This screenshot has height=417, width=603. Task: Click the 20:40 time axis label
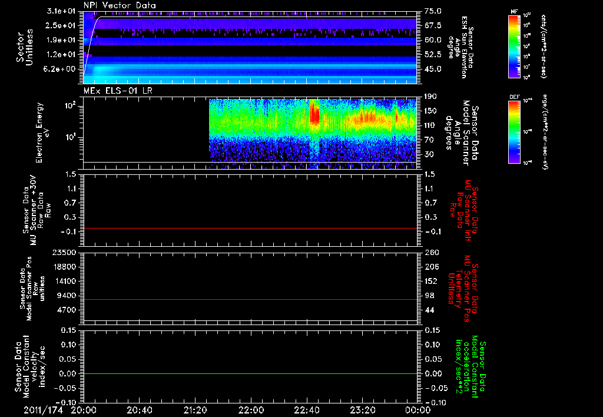139,411
